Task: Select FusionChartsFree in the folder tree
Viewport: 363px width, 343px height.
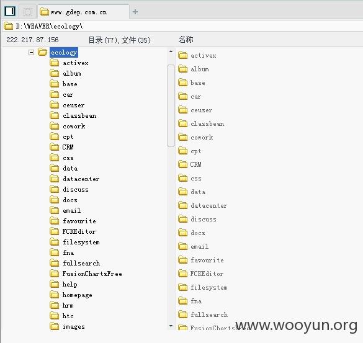Action: tap(92, 274)
